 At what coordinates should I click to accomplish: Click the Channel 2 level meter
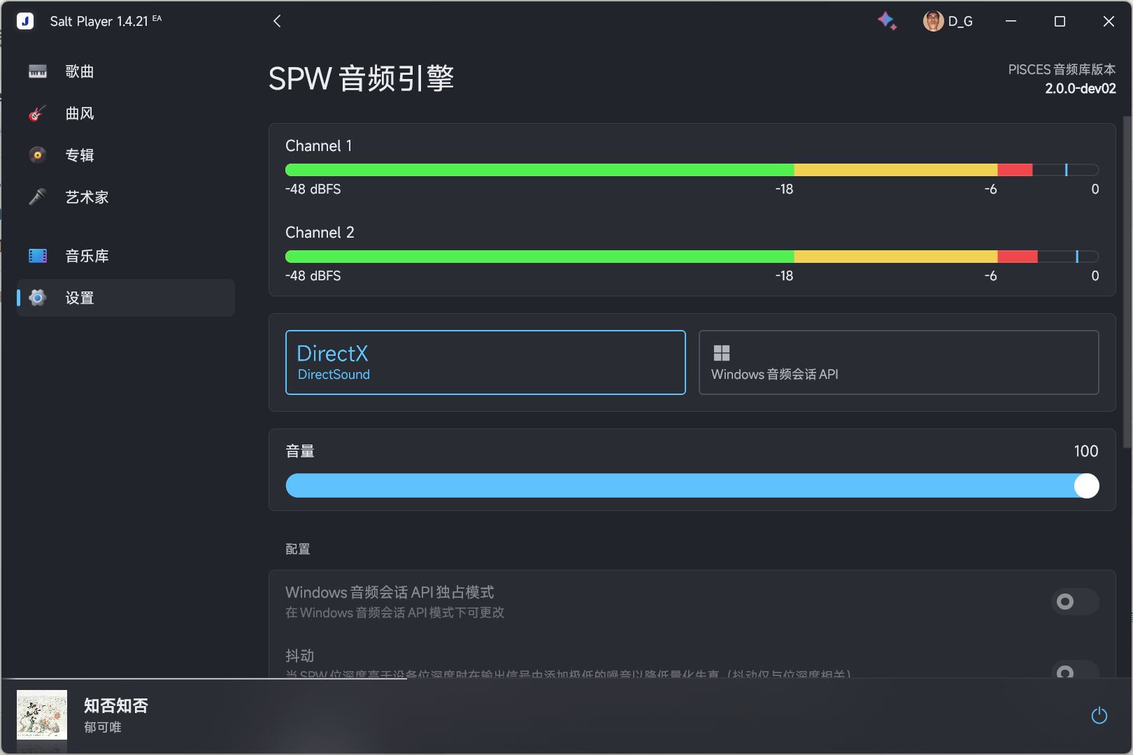692,257
